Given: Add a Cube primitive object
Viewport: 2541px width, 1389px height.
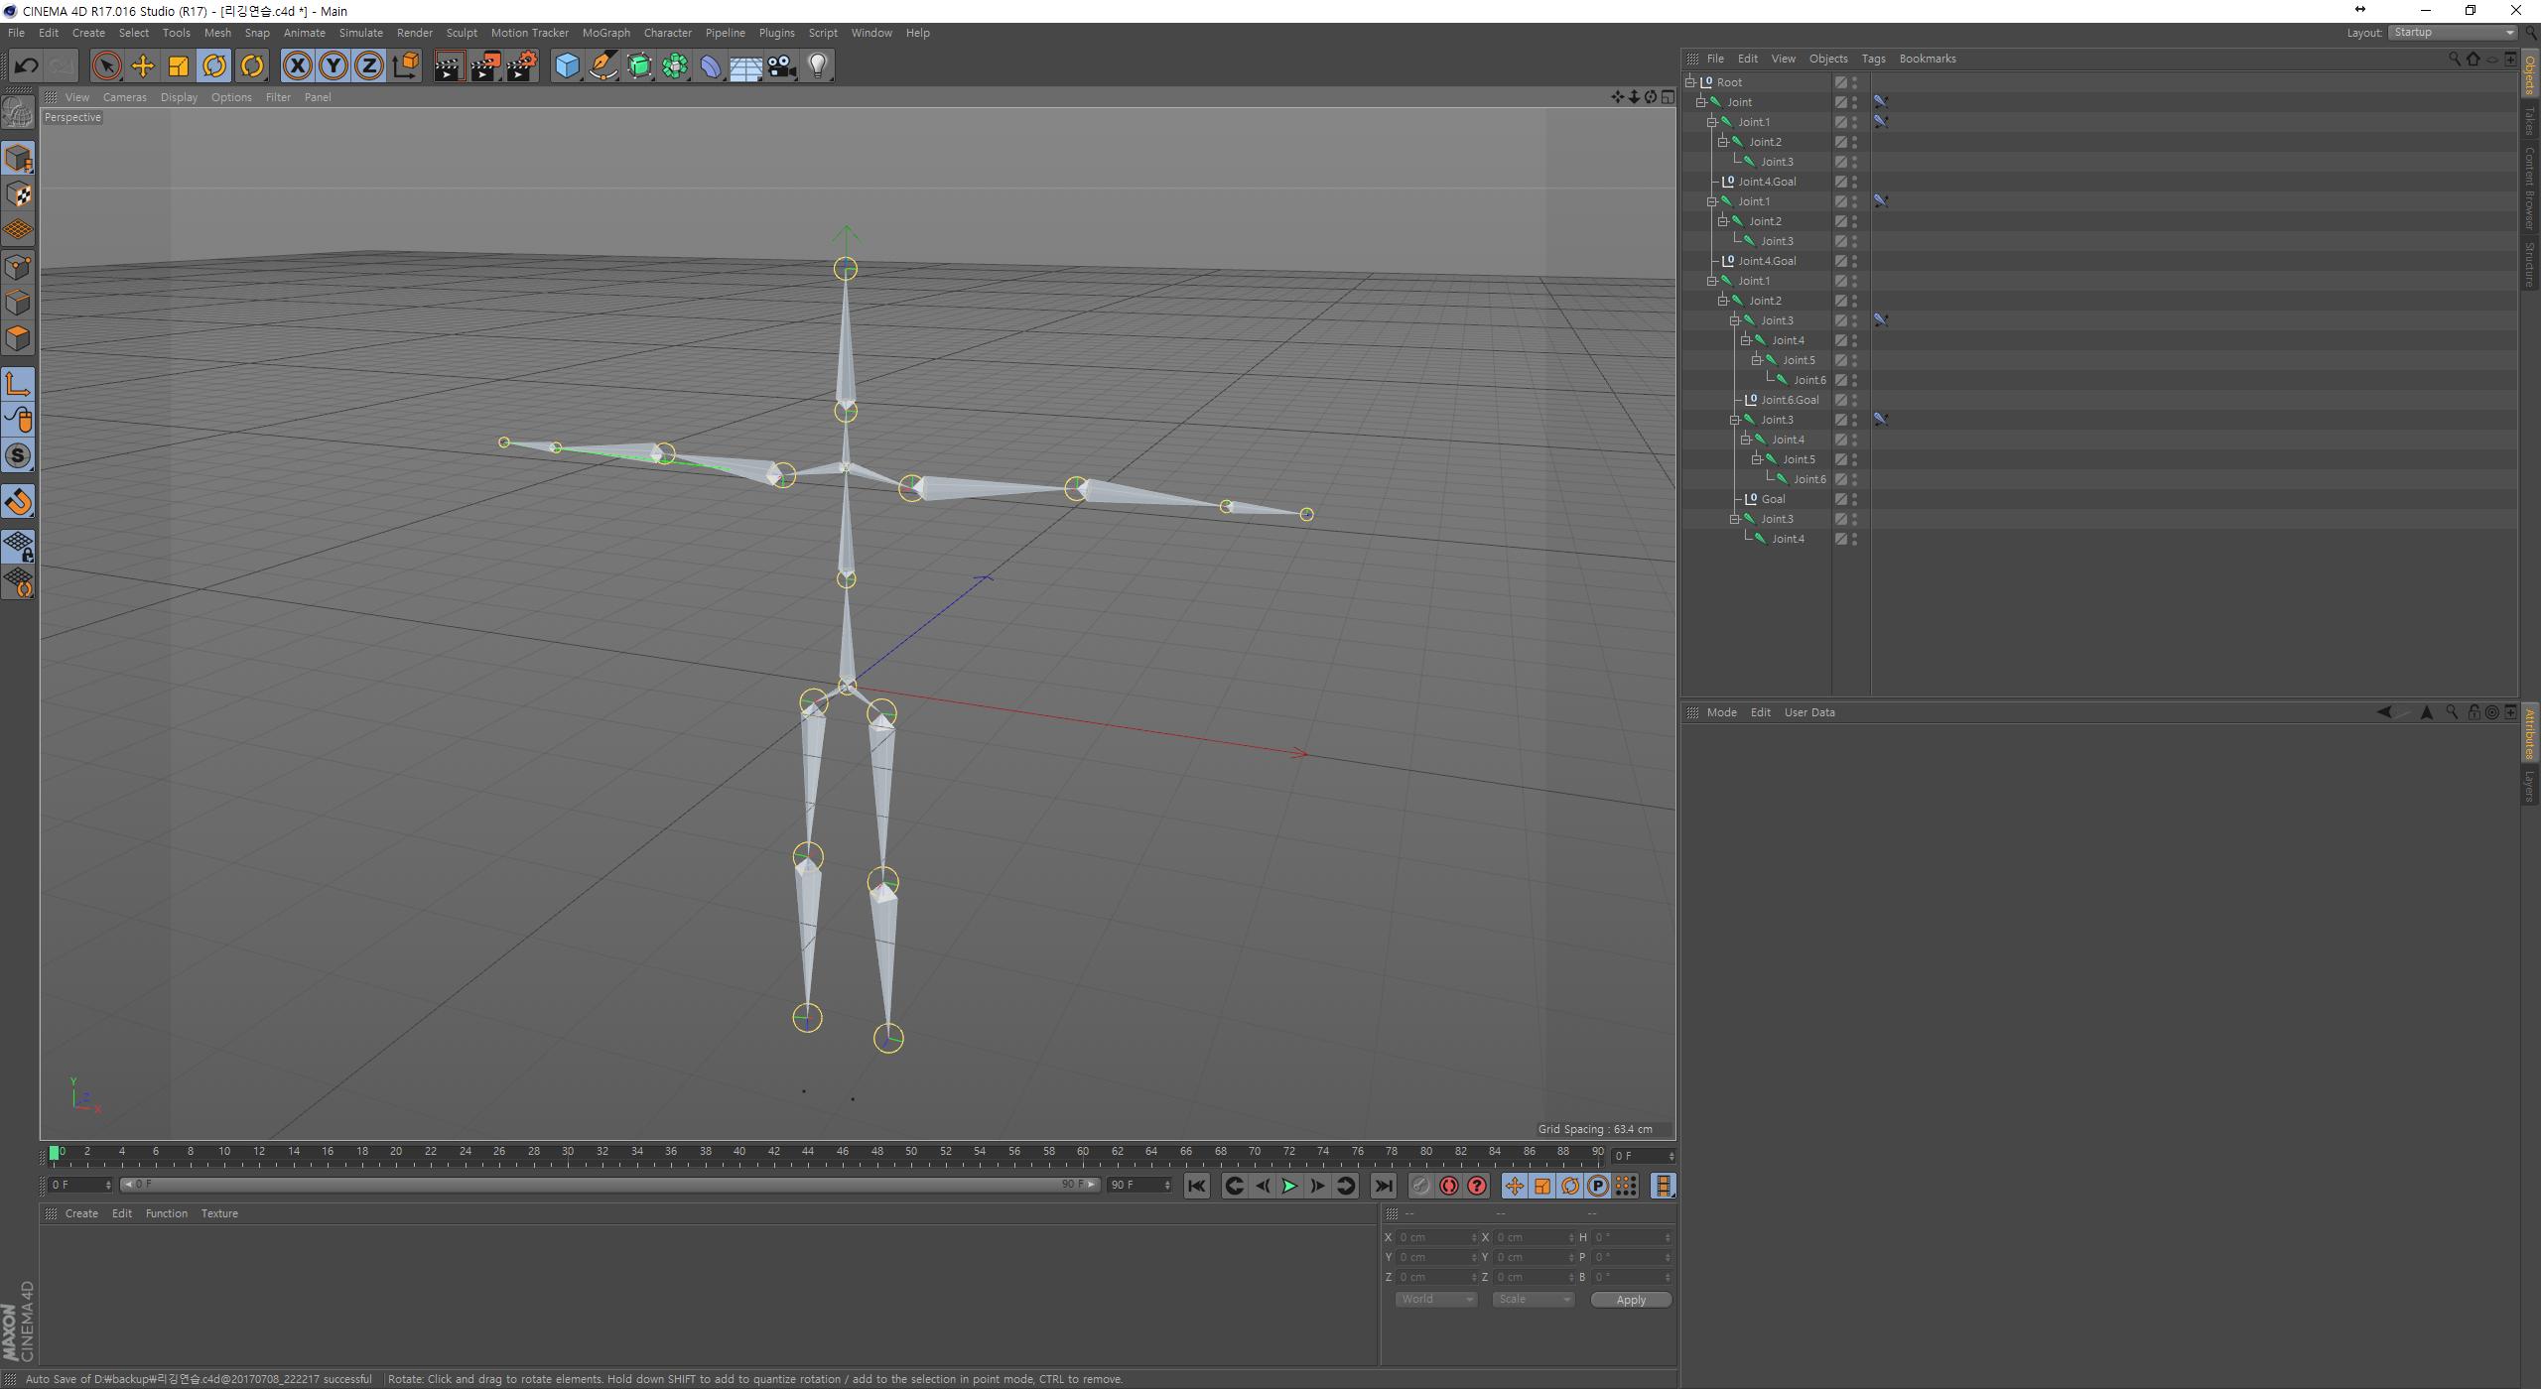Looking at the screenshot, I should (567, 66).
